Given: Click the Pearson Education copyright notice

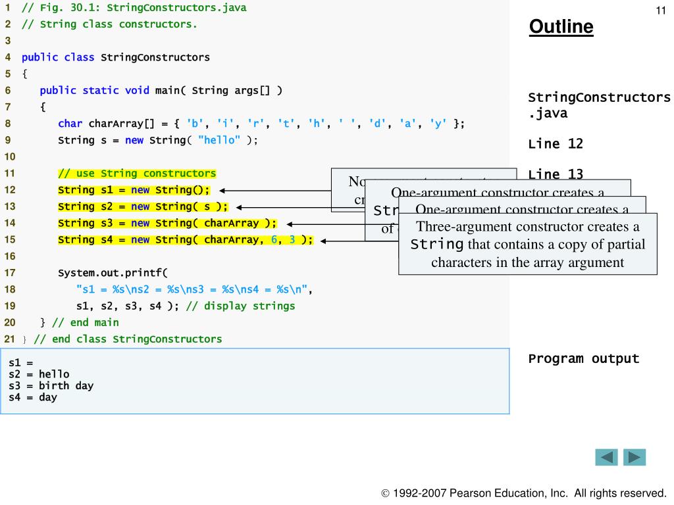Looking at the screenshot, I should pos(524,493).
